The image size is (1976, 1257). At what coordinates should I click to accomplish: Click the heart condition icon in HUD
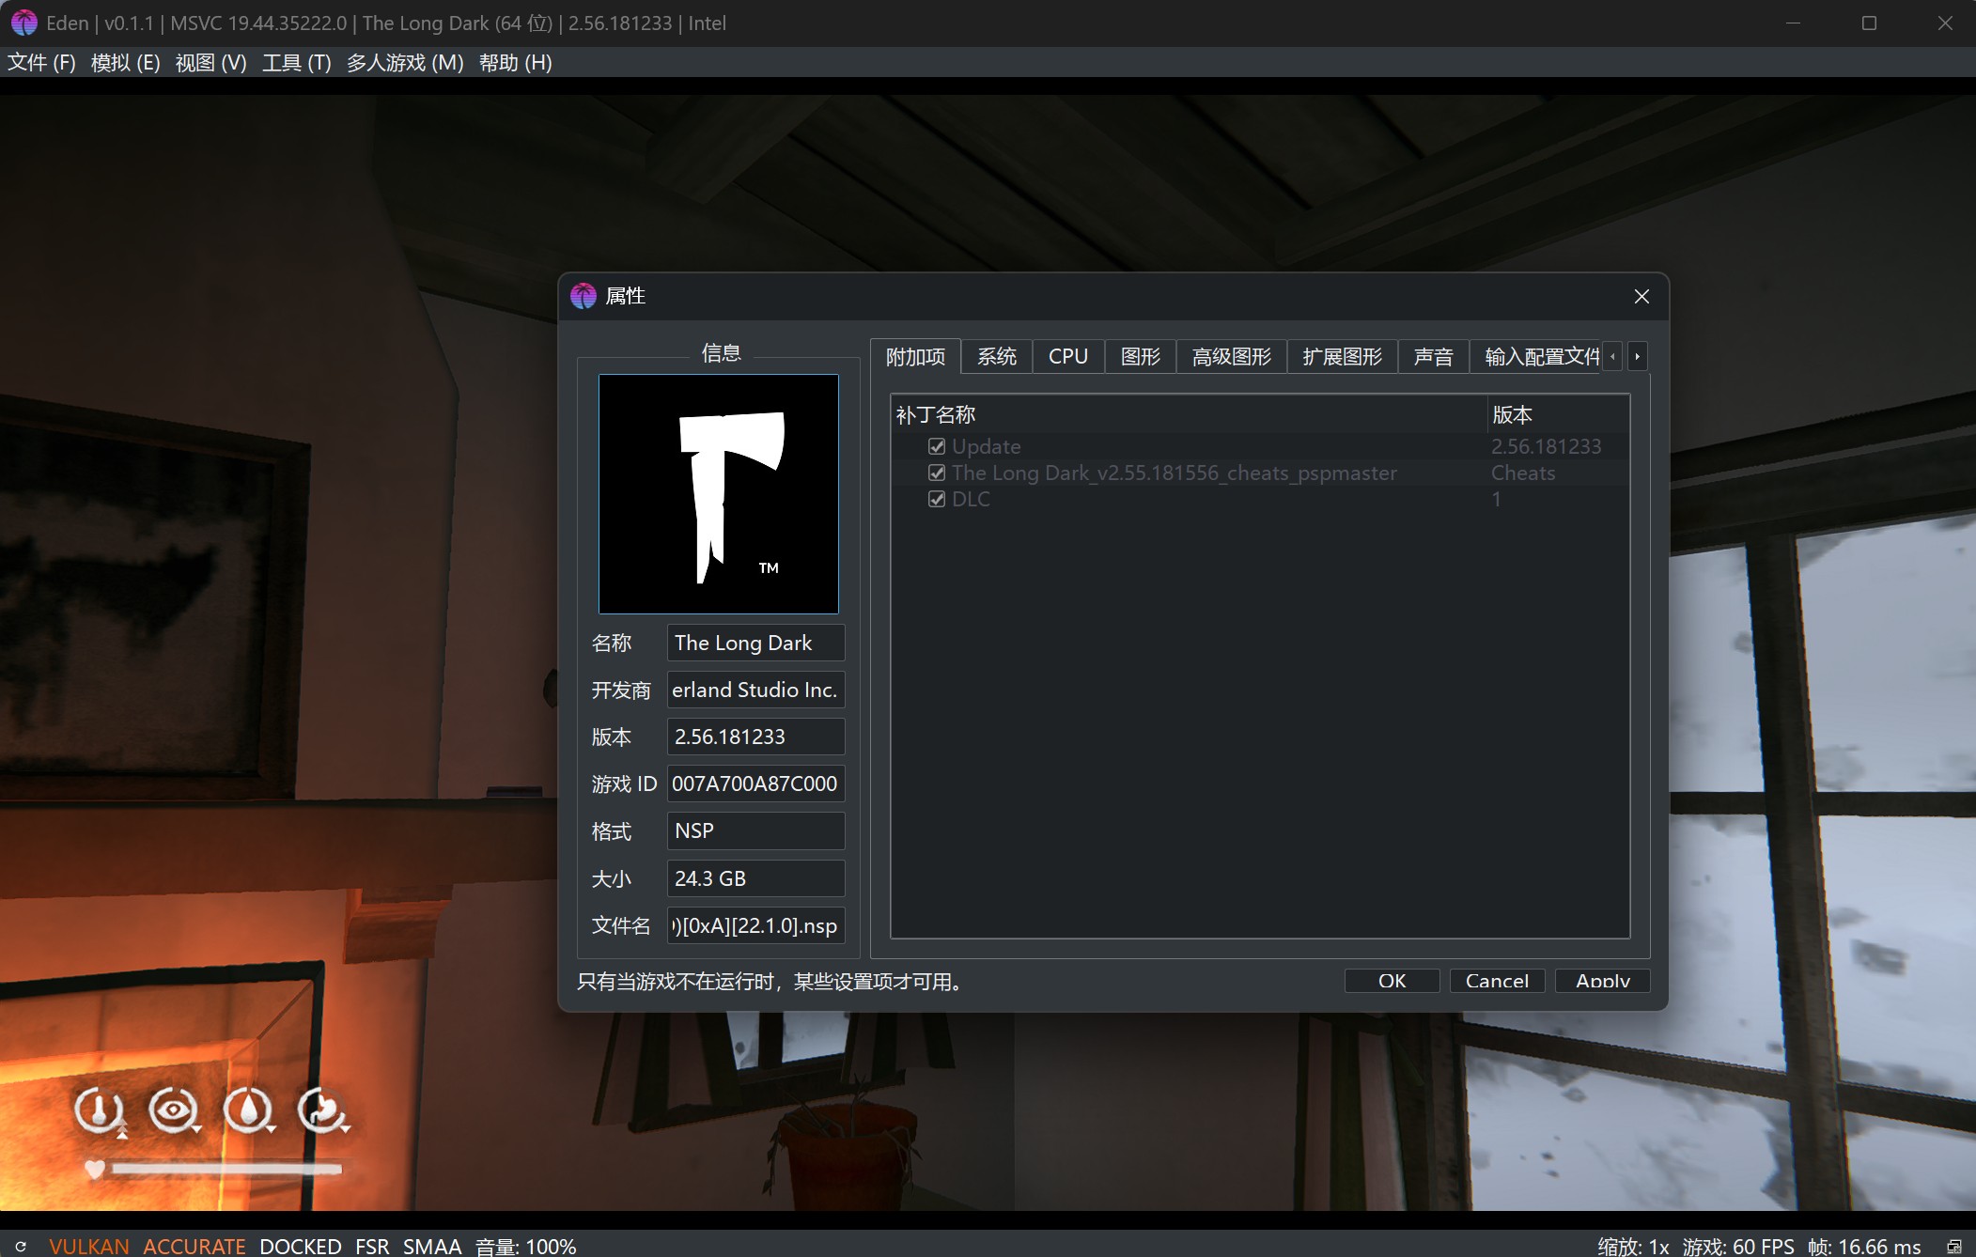point(94,1169)
